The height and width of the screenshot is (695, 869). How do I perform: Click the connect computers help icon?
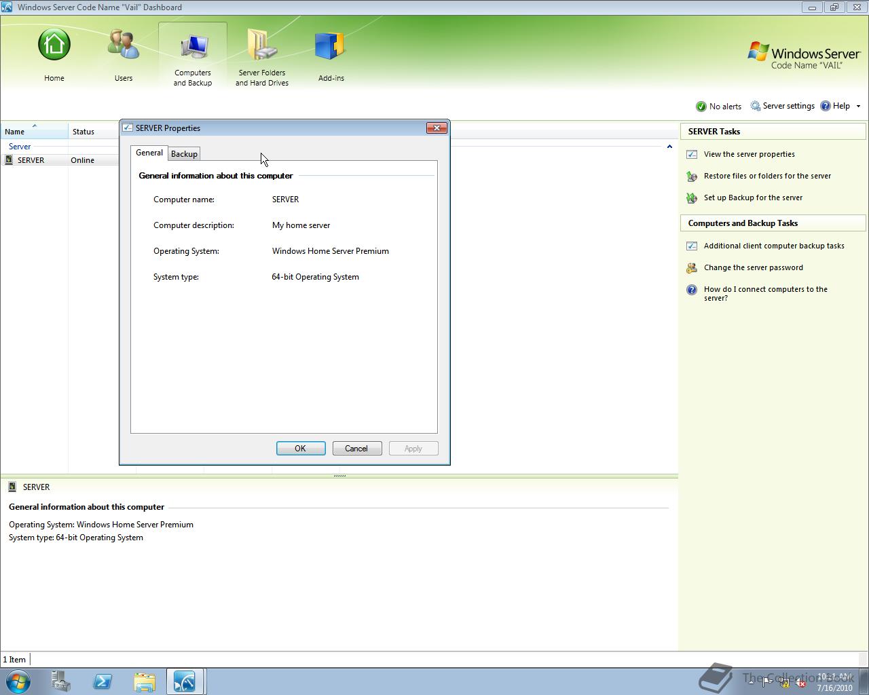tap(692, 290)
